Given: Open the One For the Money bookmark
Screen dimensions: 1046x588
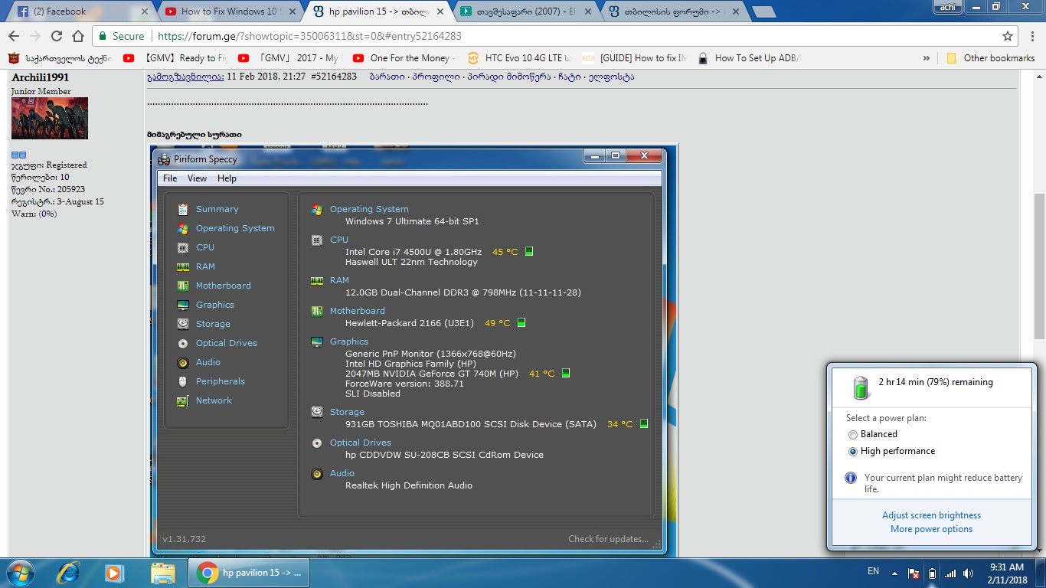Looking at the screenshot, I should pos(404,58).
